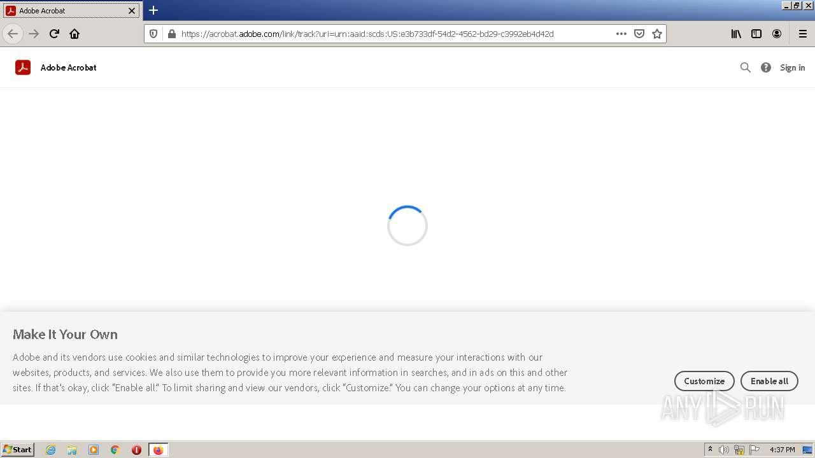Image resolution: width=815 pixels, height=458 pixels.
Task: Select the Adobe Acrobat browser tab
Action: click(71, 11)
